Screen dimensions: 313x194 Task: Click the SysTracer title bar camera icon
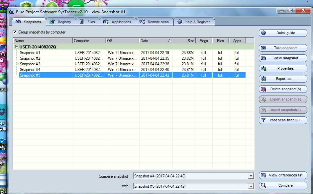[x=12, y=12]
